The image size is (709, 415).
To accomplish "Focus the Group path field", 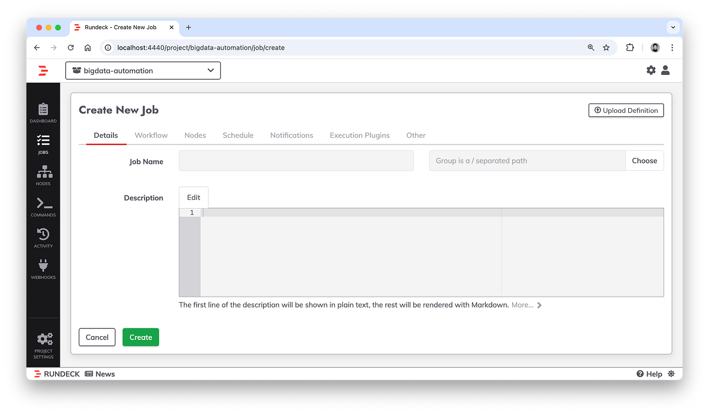I will tap(527, 161).
